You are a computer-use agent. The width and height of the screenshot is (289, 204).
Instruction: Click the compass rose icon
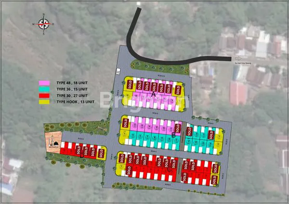(44, 24)
